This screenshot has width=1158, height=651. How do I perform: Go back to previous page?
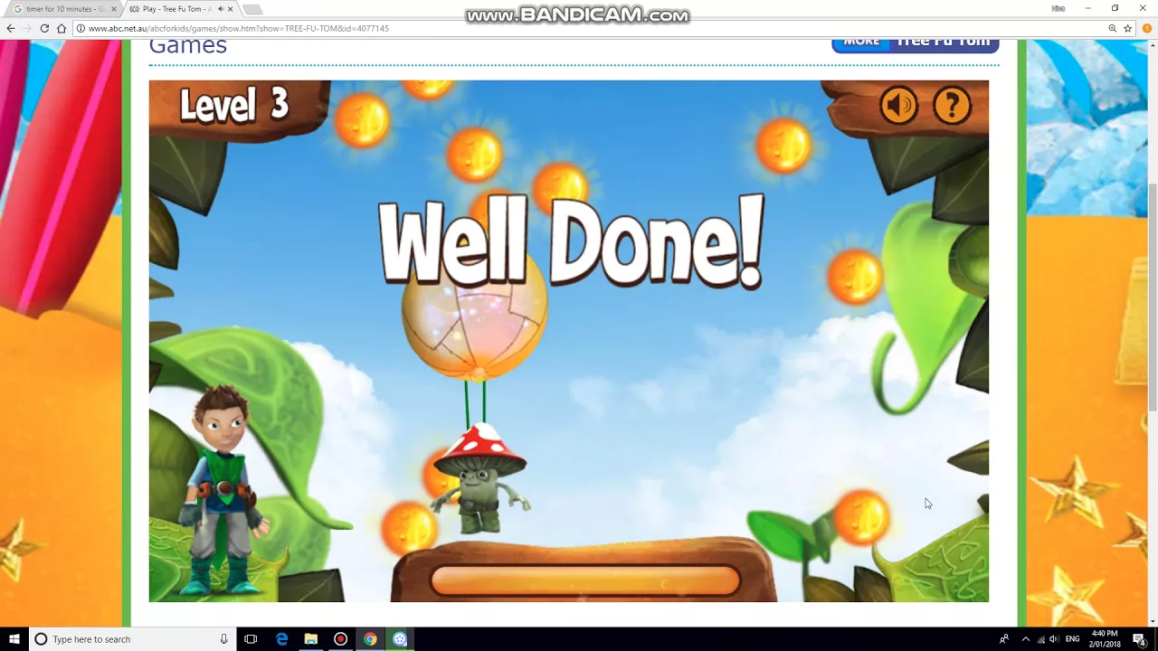click(x=11, y=28)
